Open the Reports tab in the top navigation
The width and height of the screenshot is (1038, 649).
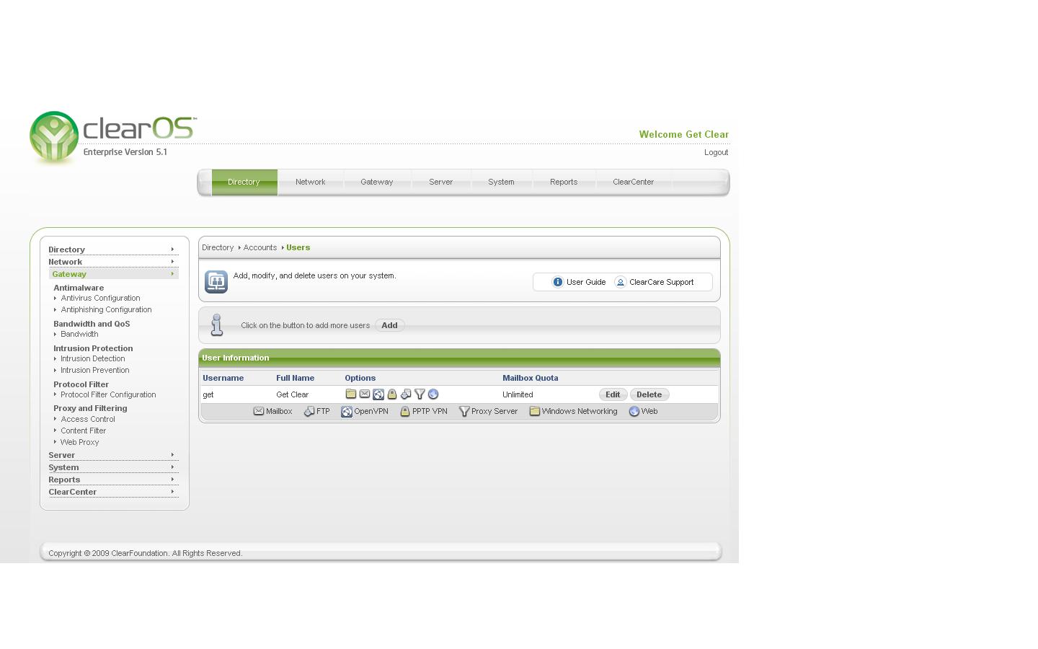pyautogui.click(x=564, y=182)
